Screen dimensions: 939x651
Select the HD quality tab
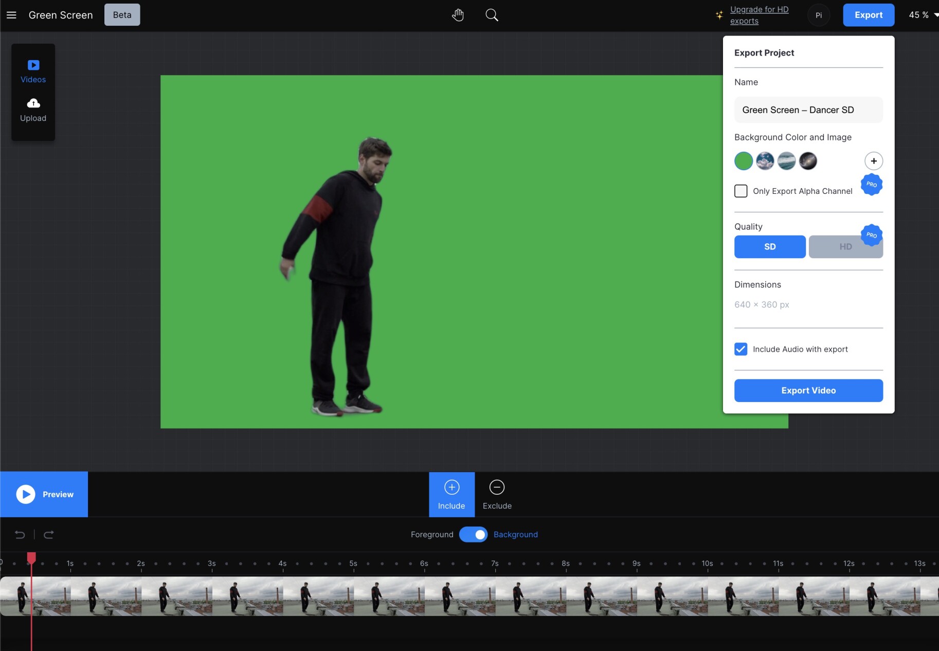click(x=845, y=247)
